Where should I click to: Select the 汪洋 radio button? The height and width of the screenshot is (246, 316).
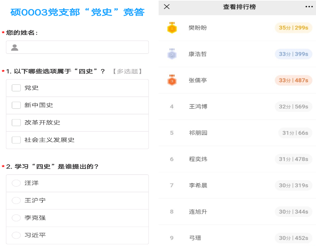tap(16, 183)
